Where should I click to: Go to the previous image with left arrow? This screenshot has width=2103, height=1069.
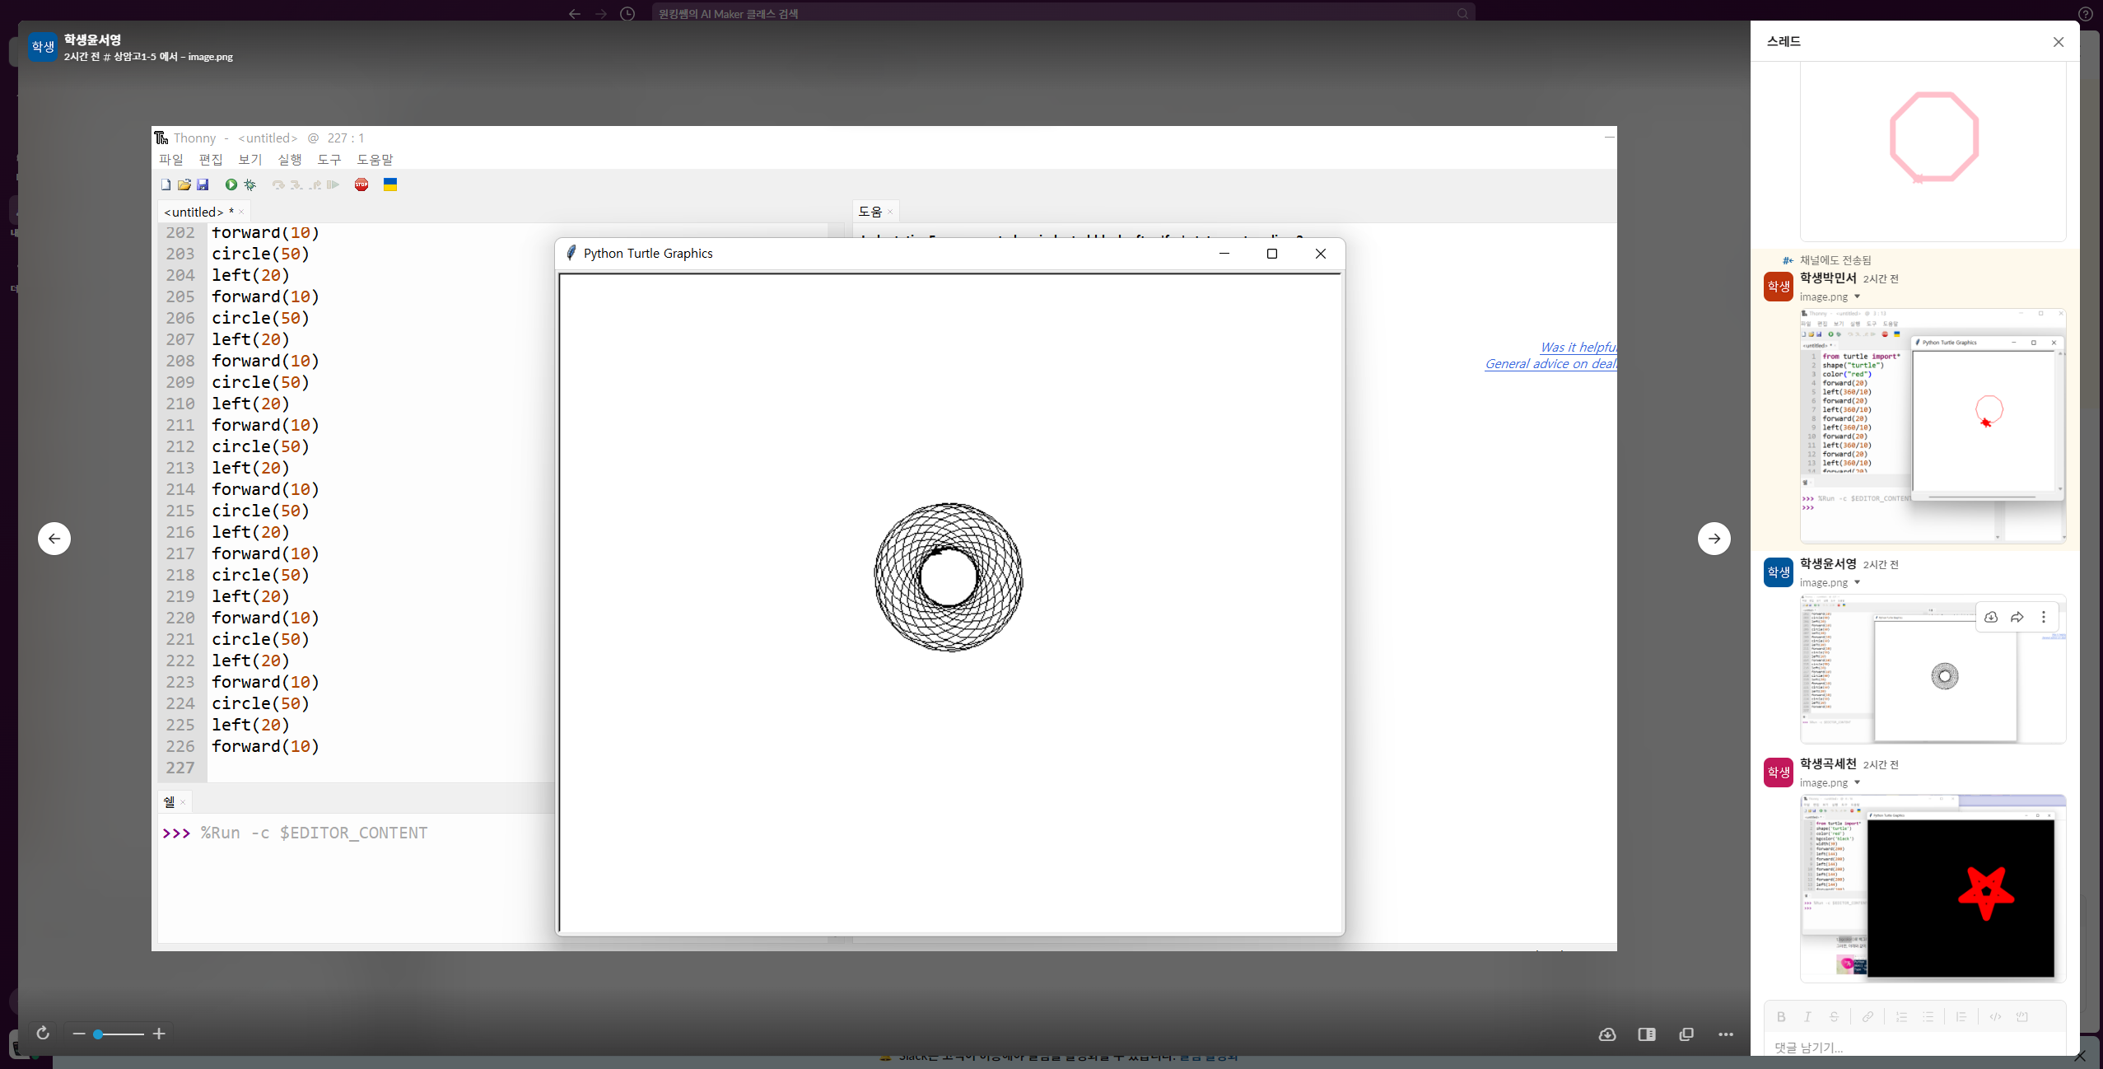click(54, 539)
